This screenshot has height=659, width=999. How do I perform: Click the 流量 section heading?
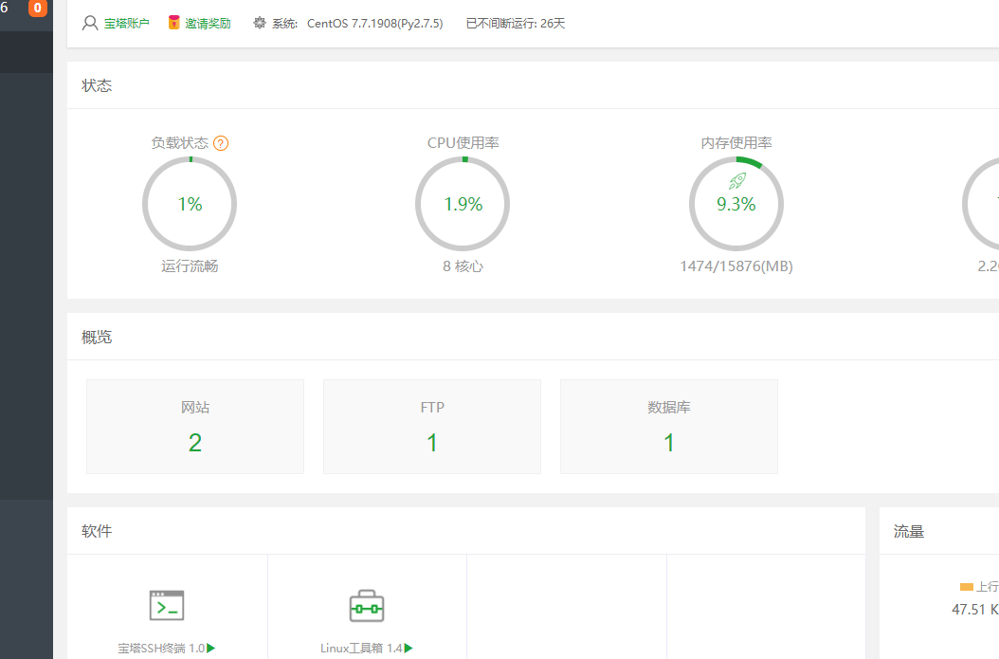pos(909,532)
